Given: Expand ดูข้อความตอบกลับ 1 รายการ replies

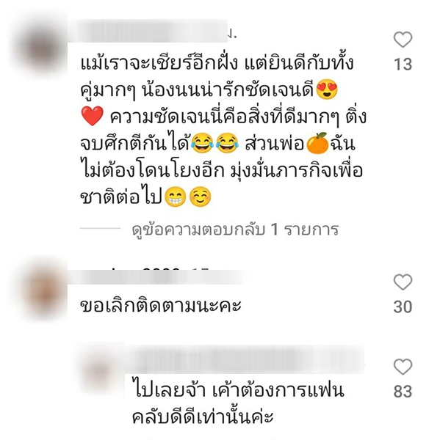Looking at the screenshot, I should (235, 230).
